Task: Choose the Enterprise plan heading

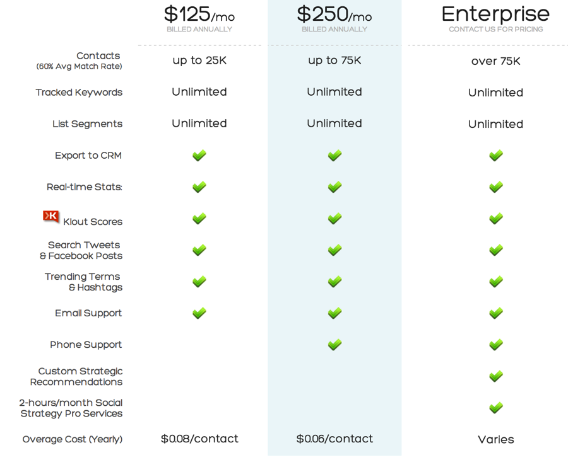Action: (495, 14)
